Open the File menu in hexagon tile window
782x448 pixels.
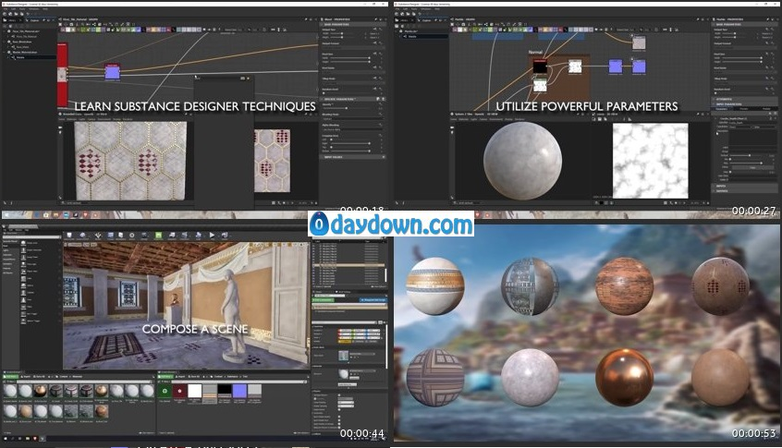(x=6, y=10)
